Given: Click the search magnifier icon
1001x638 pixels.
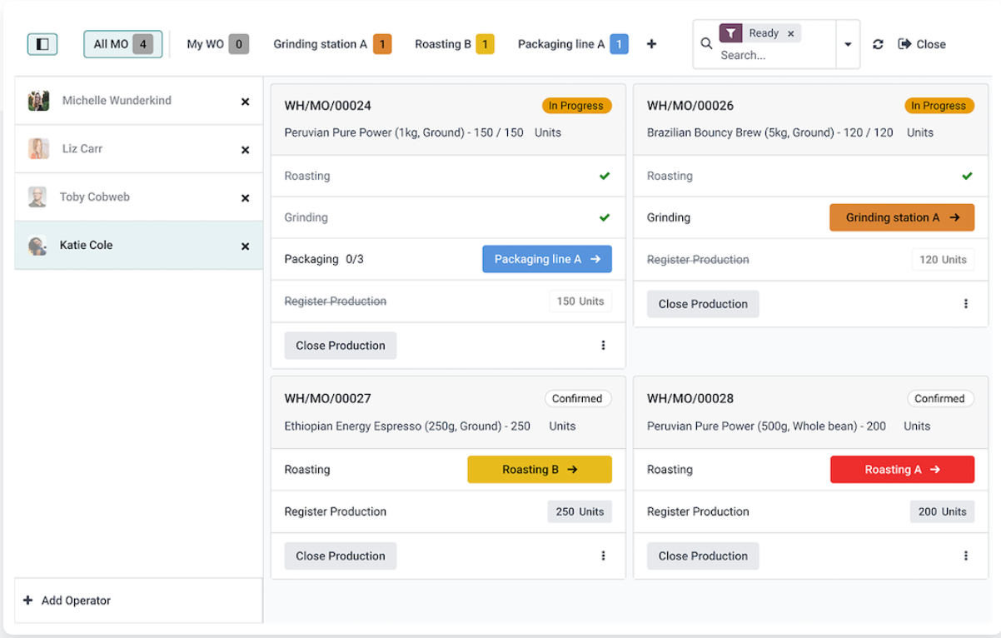Looking at the screenshot, I should coord(706,43).
